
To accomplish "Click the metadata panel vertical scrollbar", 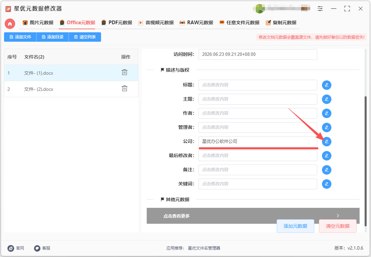I will coord(366,161).
